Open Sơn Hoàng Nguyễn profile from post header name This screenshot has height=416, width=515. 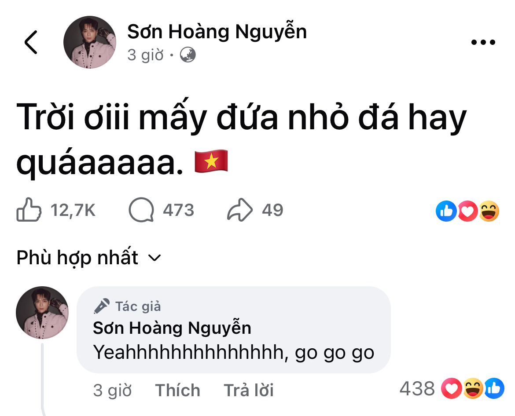click(217, 32)
